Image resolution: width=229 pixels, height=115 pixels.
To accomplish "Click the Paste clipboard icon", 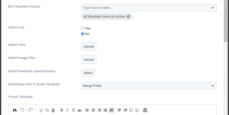I will click(53, 110).
